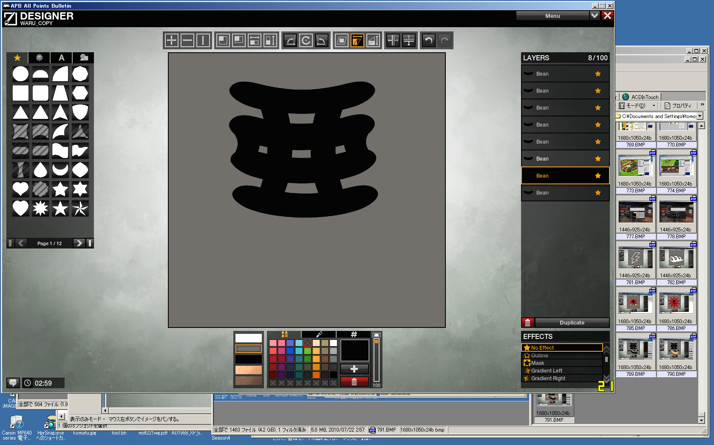Open the Designer Menu button

(x=552, y=16)
